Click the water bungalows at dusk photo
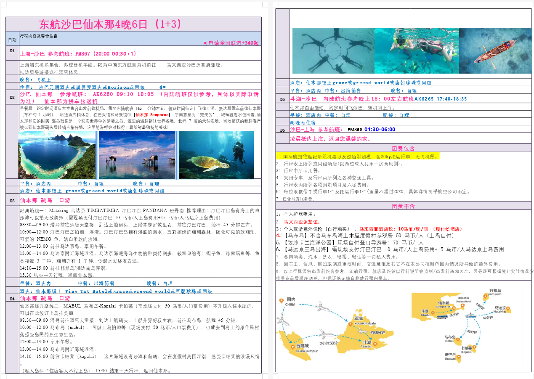This screenshot has height=379, width=534. pyautogui.click(x=137, y=155)
